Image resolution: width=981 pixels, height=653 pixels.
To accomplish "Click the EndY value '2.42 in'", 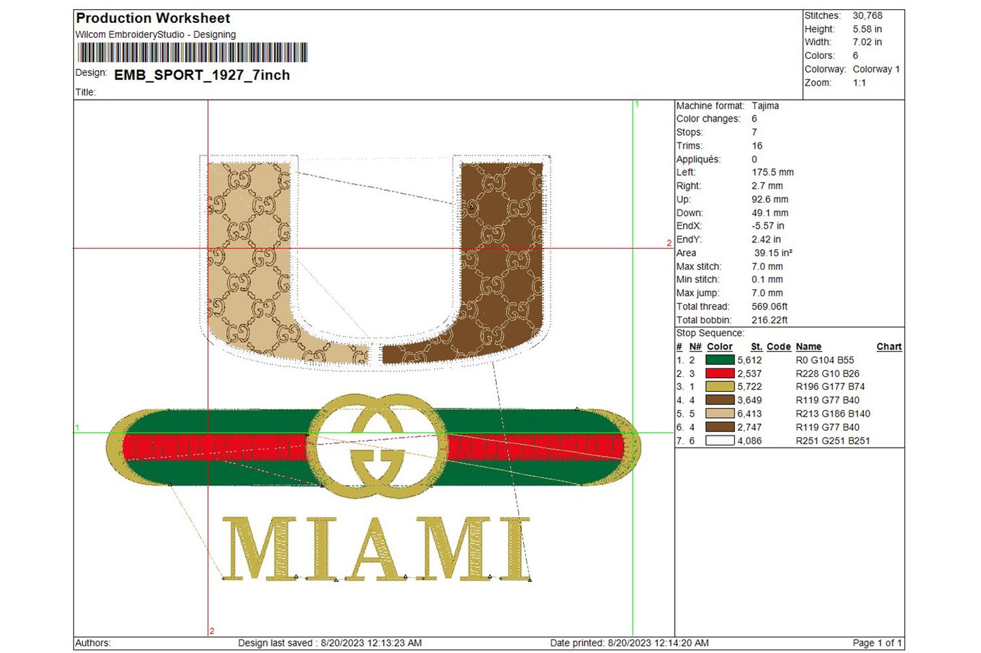I will point(766,239).
